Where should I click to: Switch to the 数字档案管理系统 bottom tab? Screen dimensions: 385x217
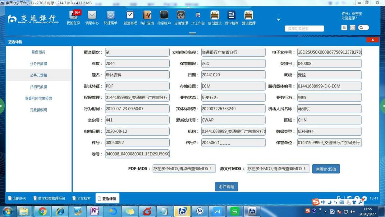49,198
